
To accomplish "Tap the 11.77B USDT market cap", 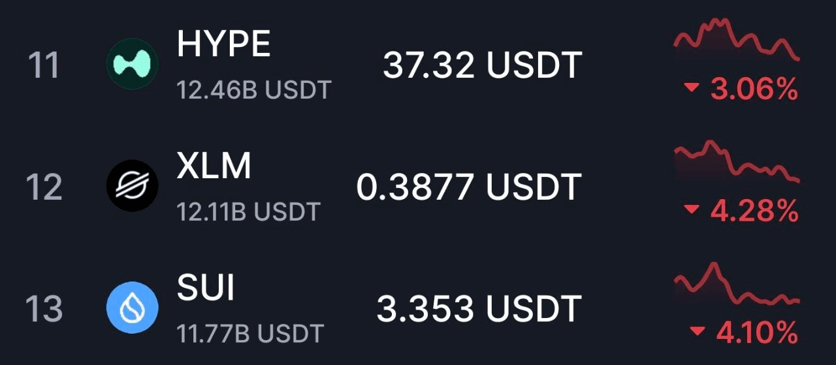I will click(x=250, y=334).
